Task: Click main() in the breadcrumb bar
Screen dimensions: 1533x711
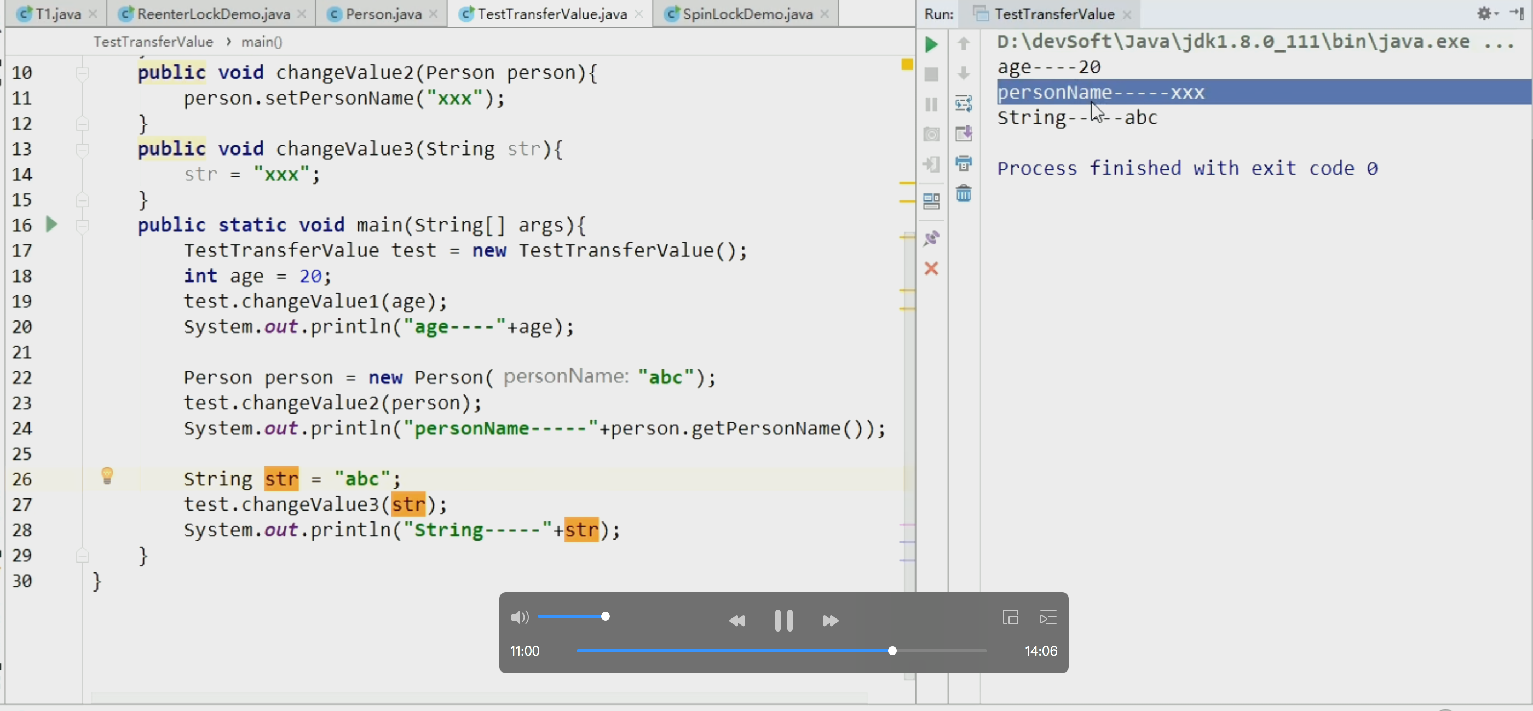Action: [261, 42]
